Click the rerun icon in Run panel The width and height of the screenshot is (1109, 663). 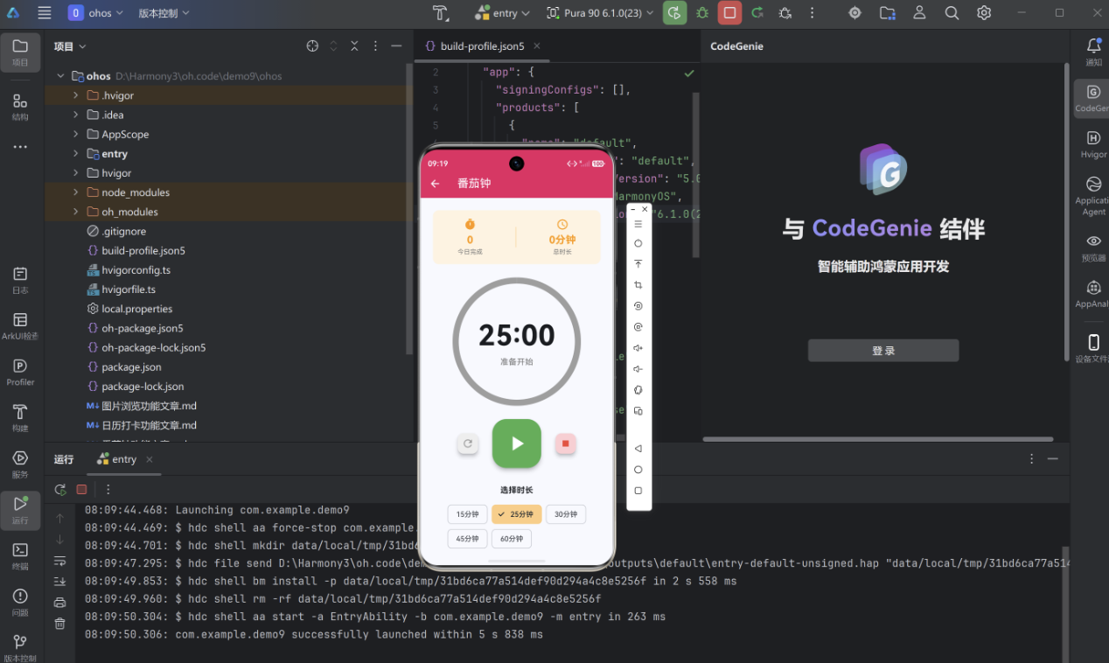(x=59, y=490)
